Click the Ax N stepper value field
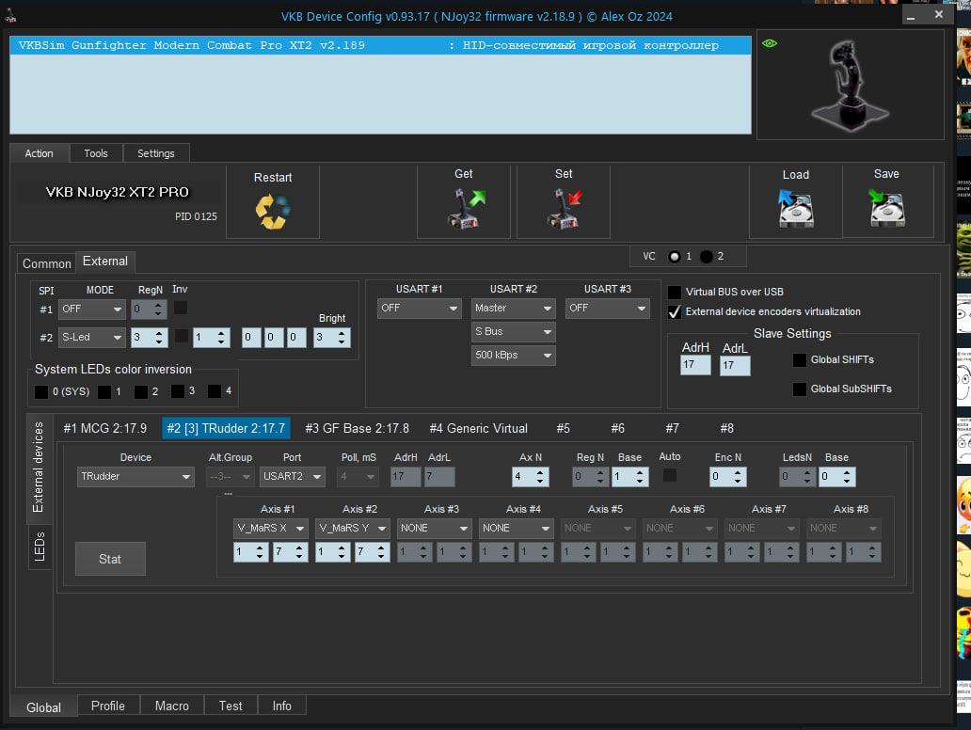This screenshot has width=971, height=730. [531, 477]
